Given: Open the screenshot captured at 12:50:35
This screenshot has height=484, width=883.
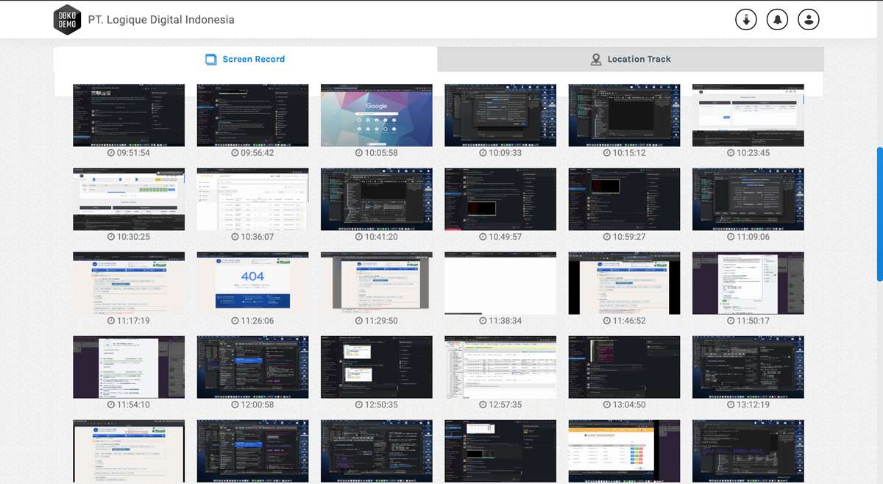Looking at the screenshot, I should coord(376,366).
